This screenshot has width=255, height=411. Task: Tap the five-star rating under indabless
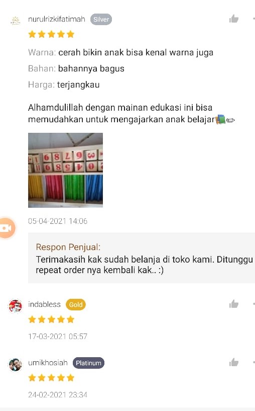click(x=51, y=319)
